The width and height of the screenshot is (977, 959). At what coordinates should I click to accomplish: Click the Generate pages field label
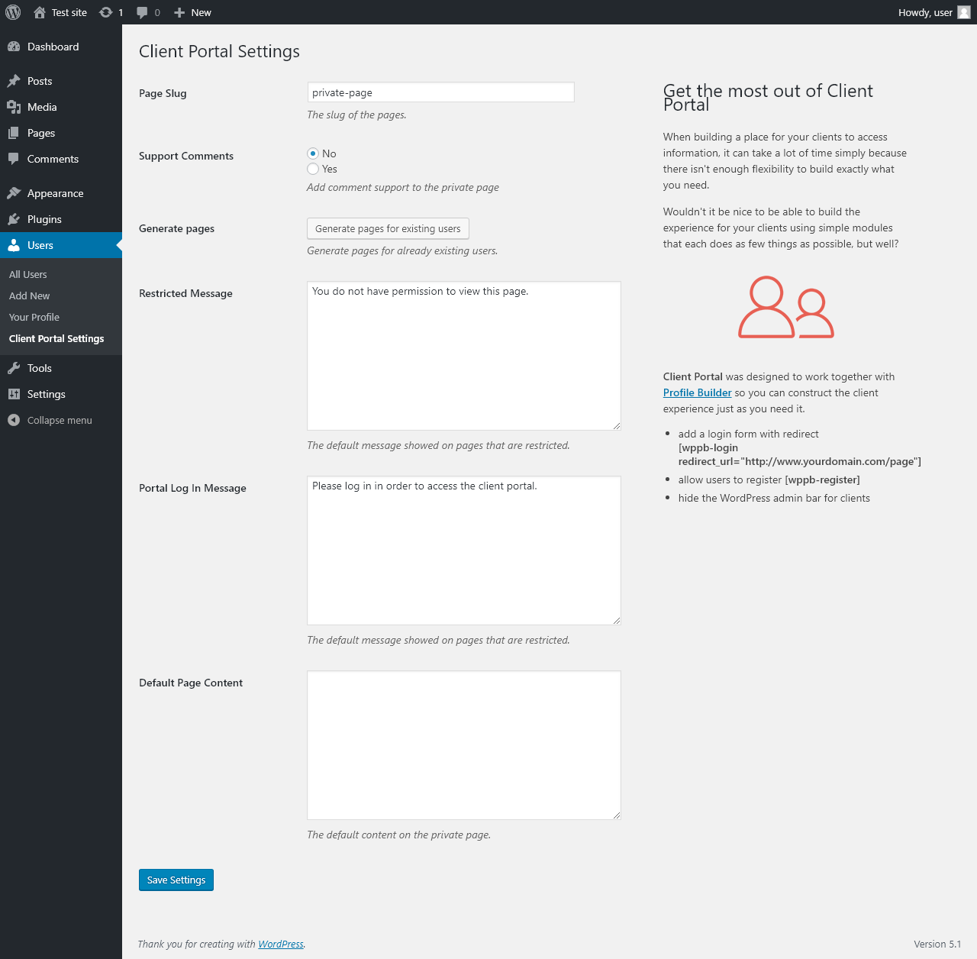click(176, 228)
